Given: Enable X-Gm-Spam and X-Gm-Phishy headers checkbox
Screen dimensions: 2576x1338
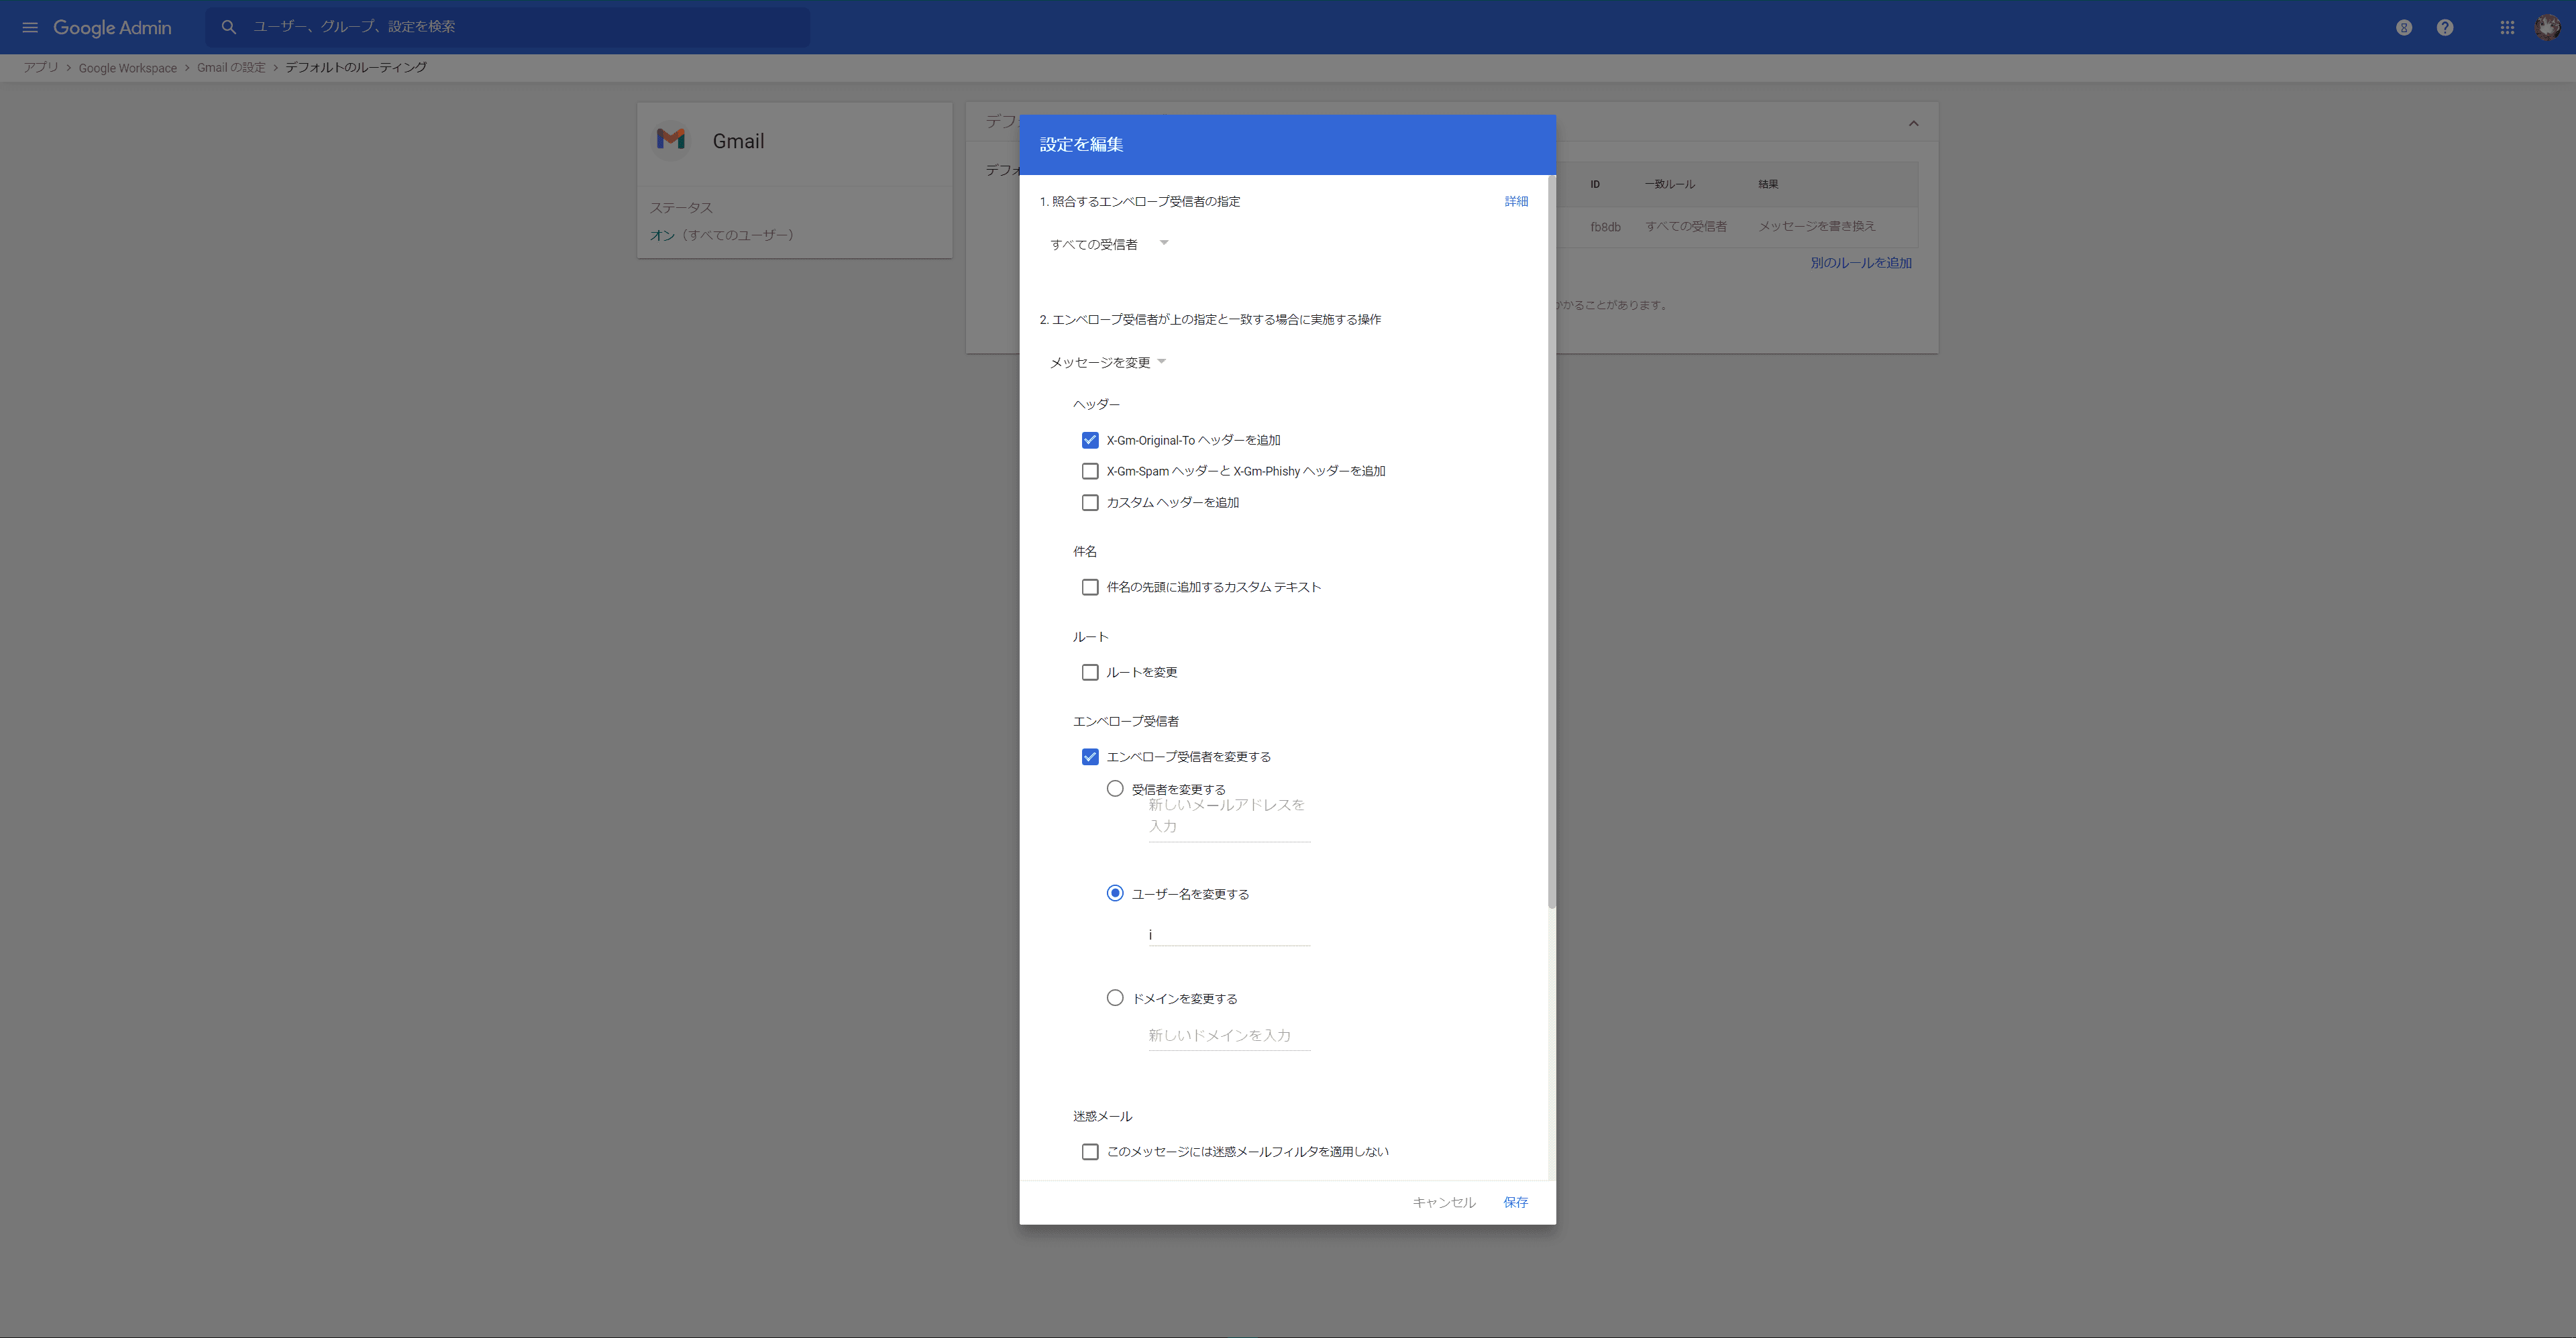Looking at the screenshot, I should 1089,471.
